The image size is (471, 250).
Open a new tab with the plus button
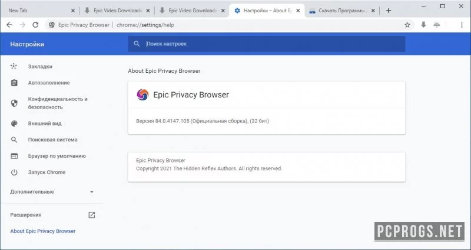[x=389, y=11]
